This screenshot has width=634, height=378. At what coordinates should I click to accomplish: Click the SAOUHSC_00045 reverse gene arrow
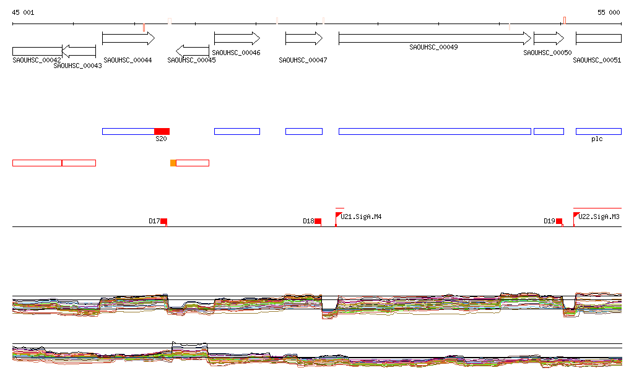click(x=193, y=51)
